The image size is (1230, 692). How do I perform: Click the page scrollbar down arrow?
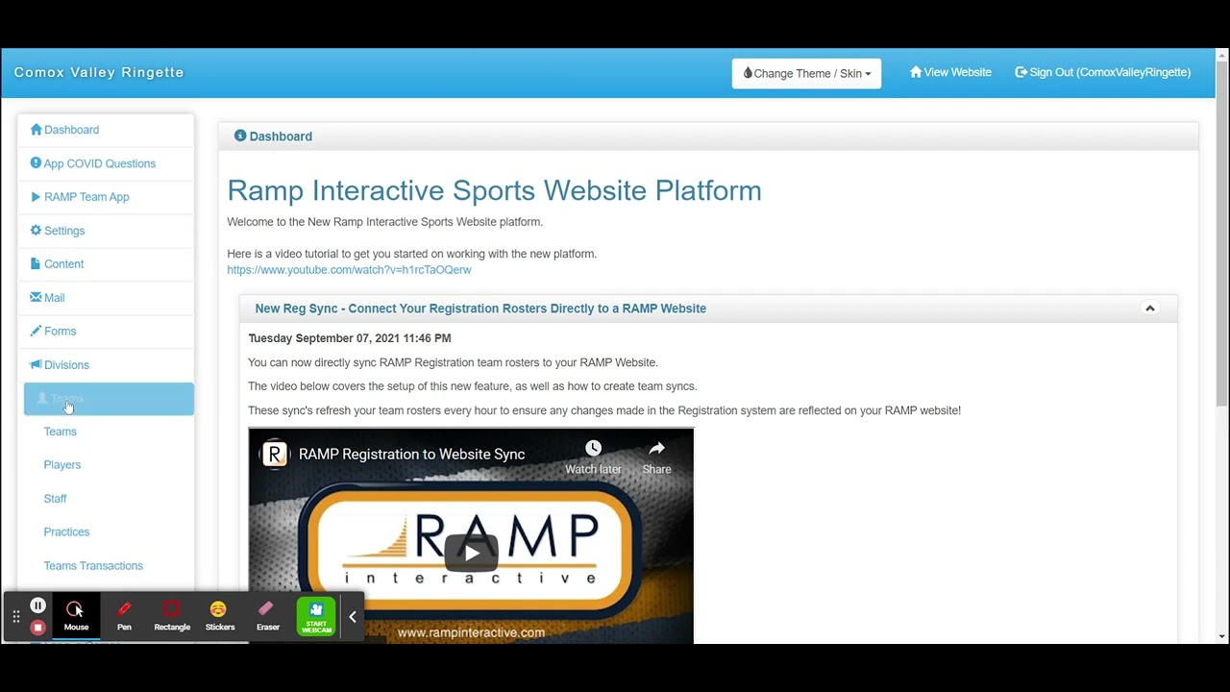[1222, 636]
